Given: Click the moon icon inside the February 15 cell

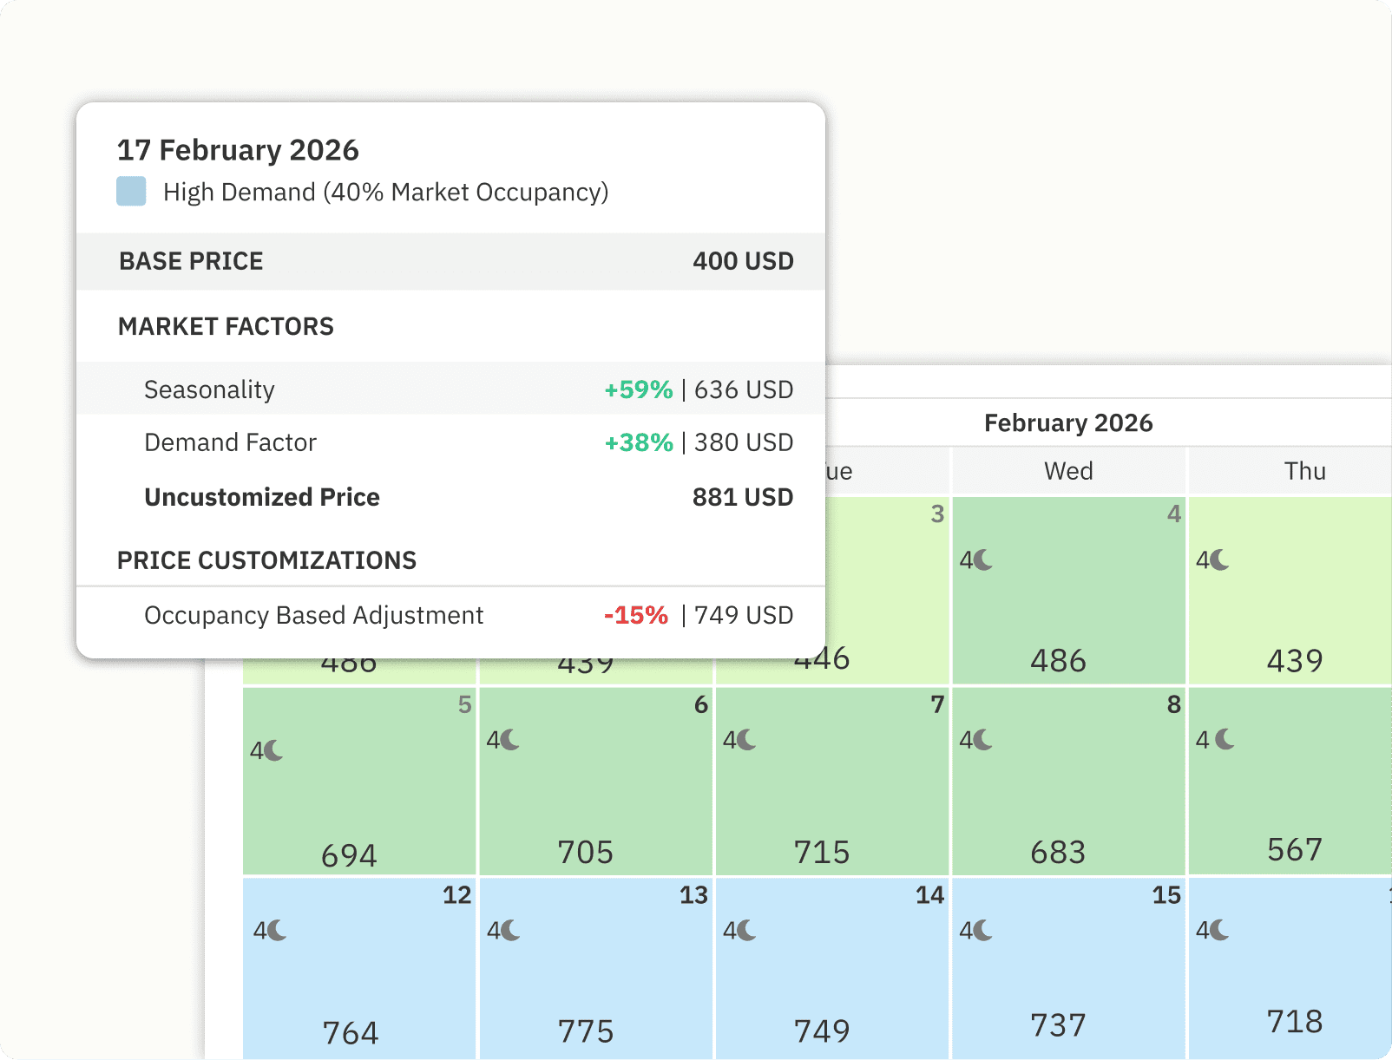Looking at the screenshot, I should tap(974, 930).
